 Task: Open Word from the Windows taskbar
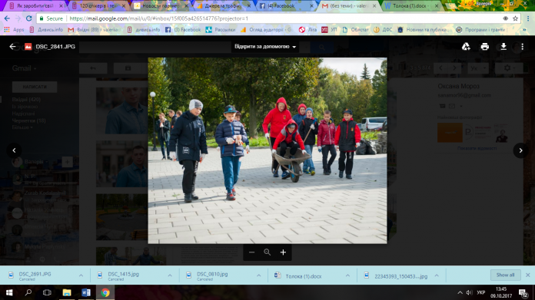tap(86, 292)
